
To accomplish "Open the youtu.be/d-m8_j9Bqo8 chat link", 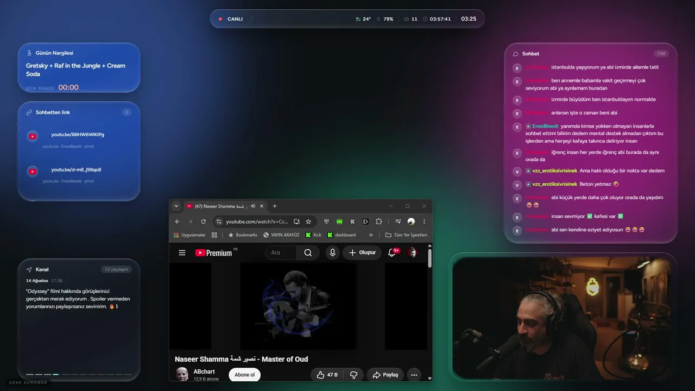I will [x=76, y=170].
